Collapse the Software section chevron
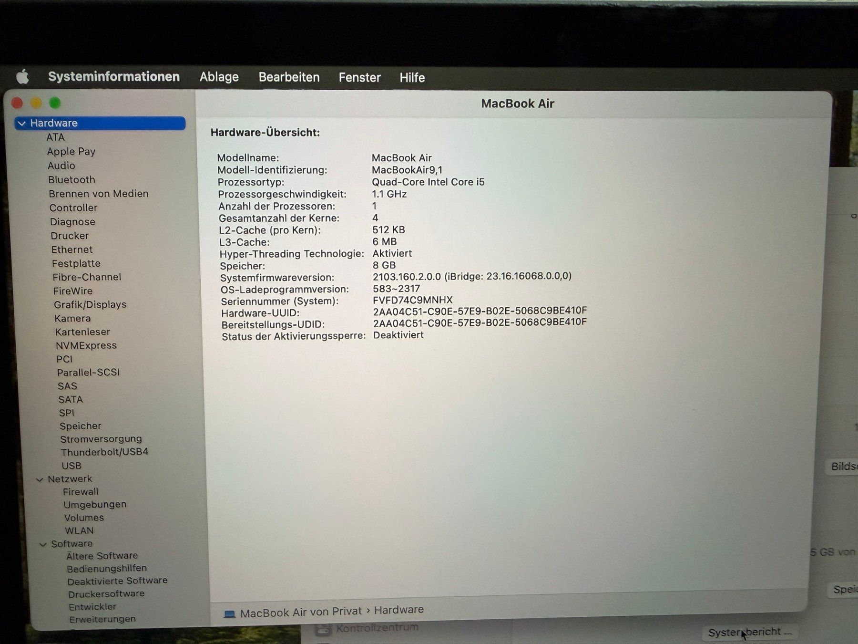This screenshot has width=858, height=644. click(43, 544)
